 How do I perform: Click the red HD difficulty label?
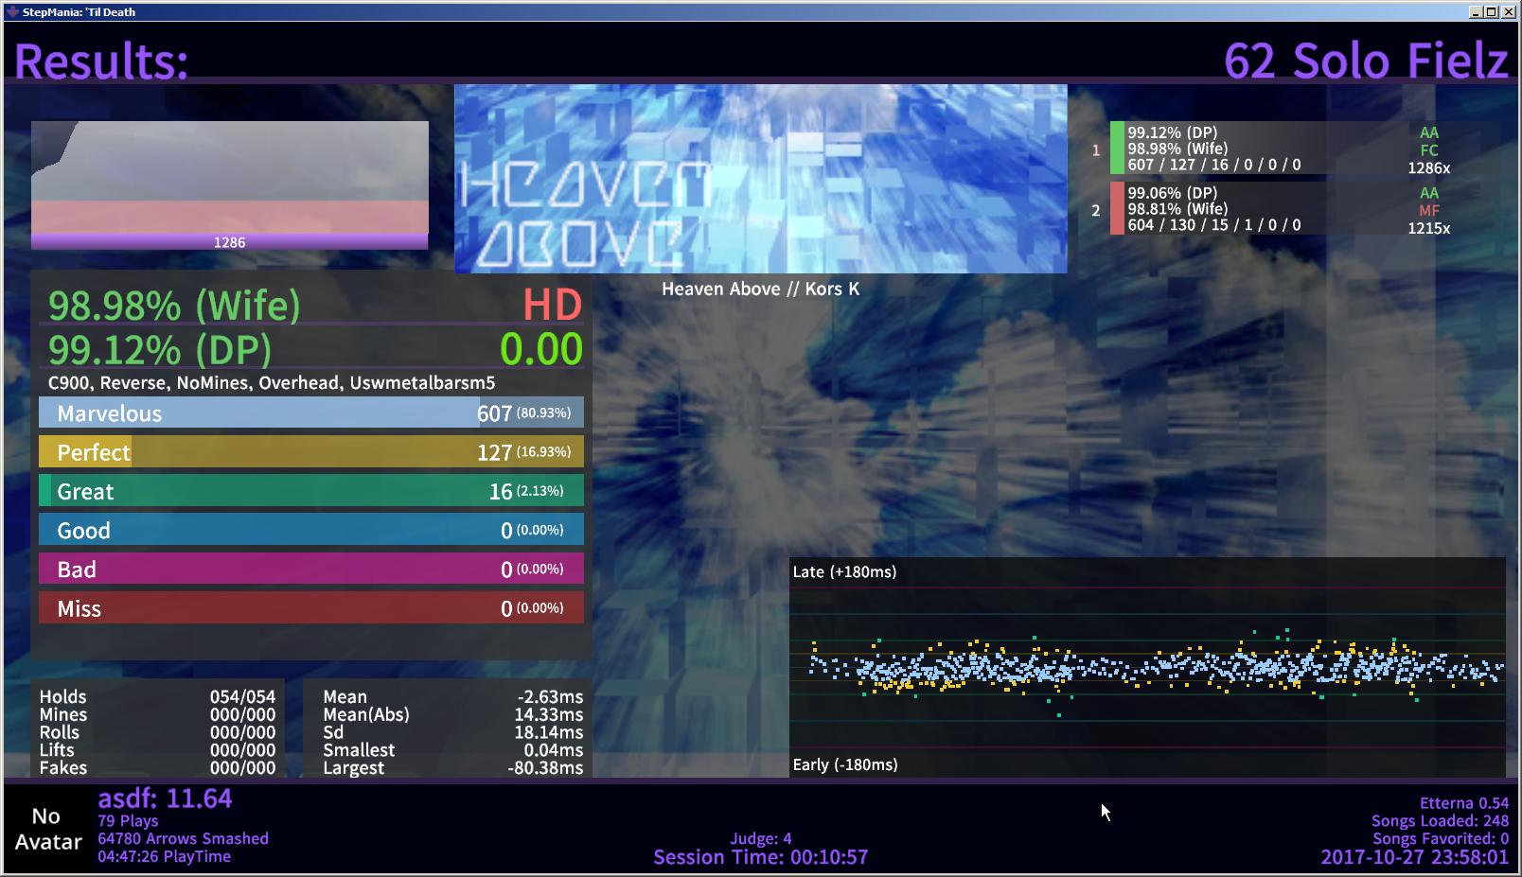tap(552, 306)
